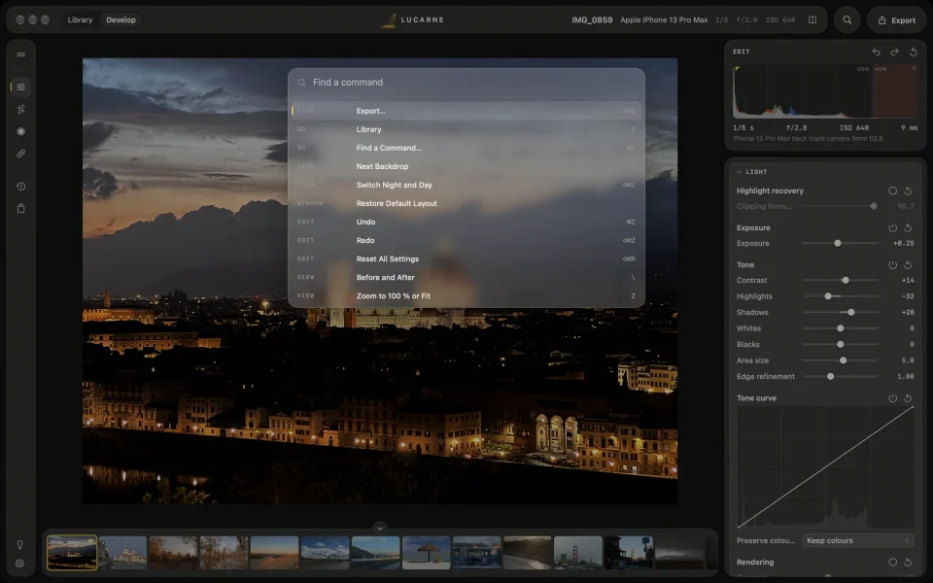Adjust the Exposure slider handle
This screenshot has width=933, height=583.
837,243
